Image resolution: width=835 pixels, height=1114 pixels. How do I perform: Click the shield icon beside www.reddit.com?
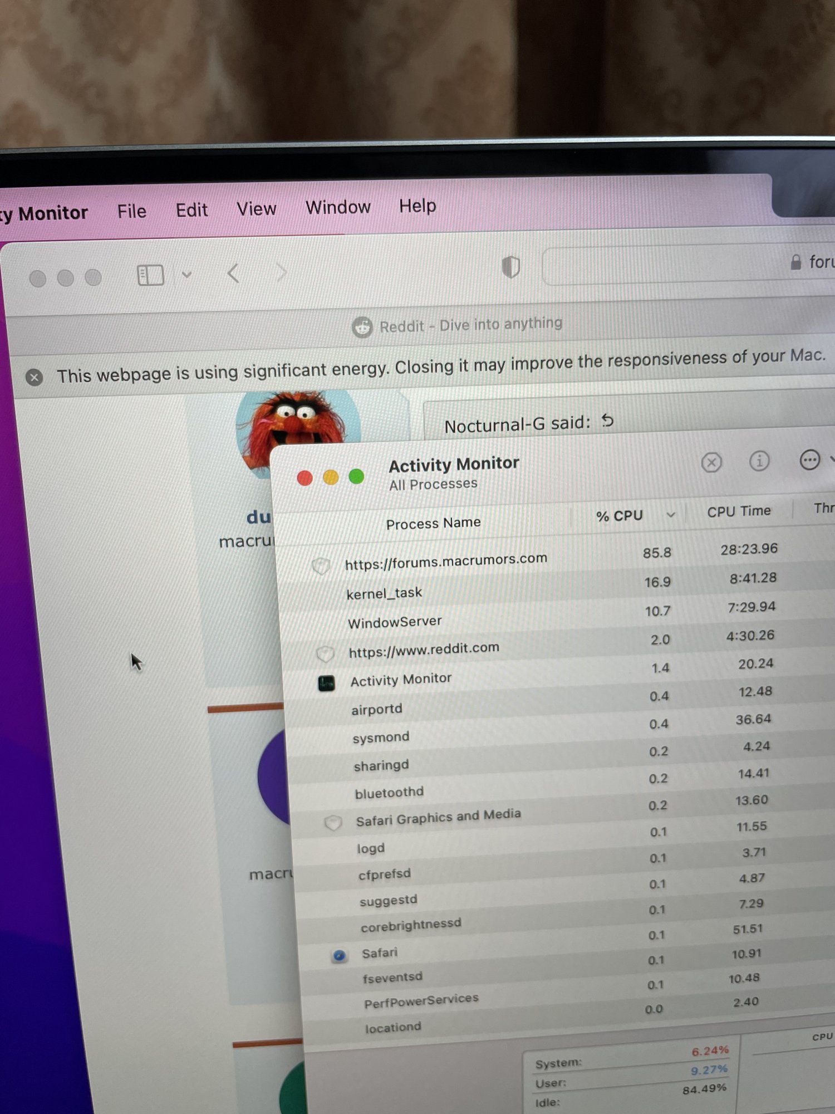[x=325, y=654]
